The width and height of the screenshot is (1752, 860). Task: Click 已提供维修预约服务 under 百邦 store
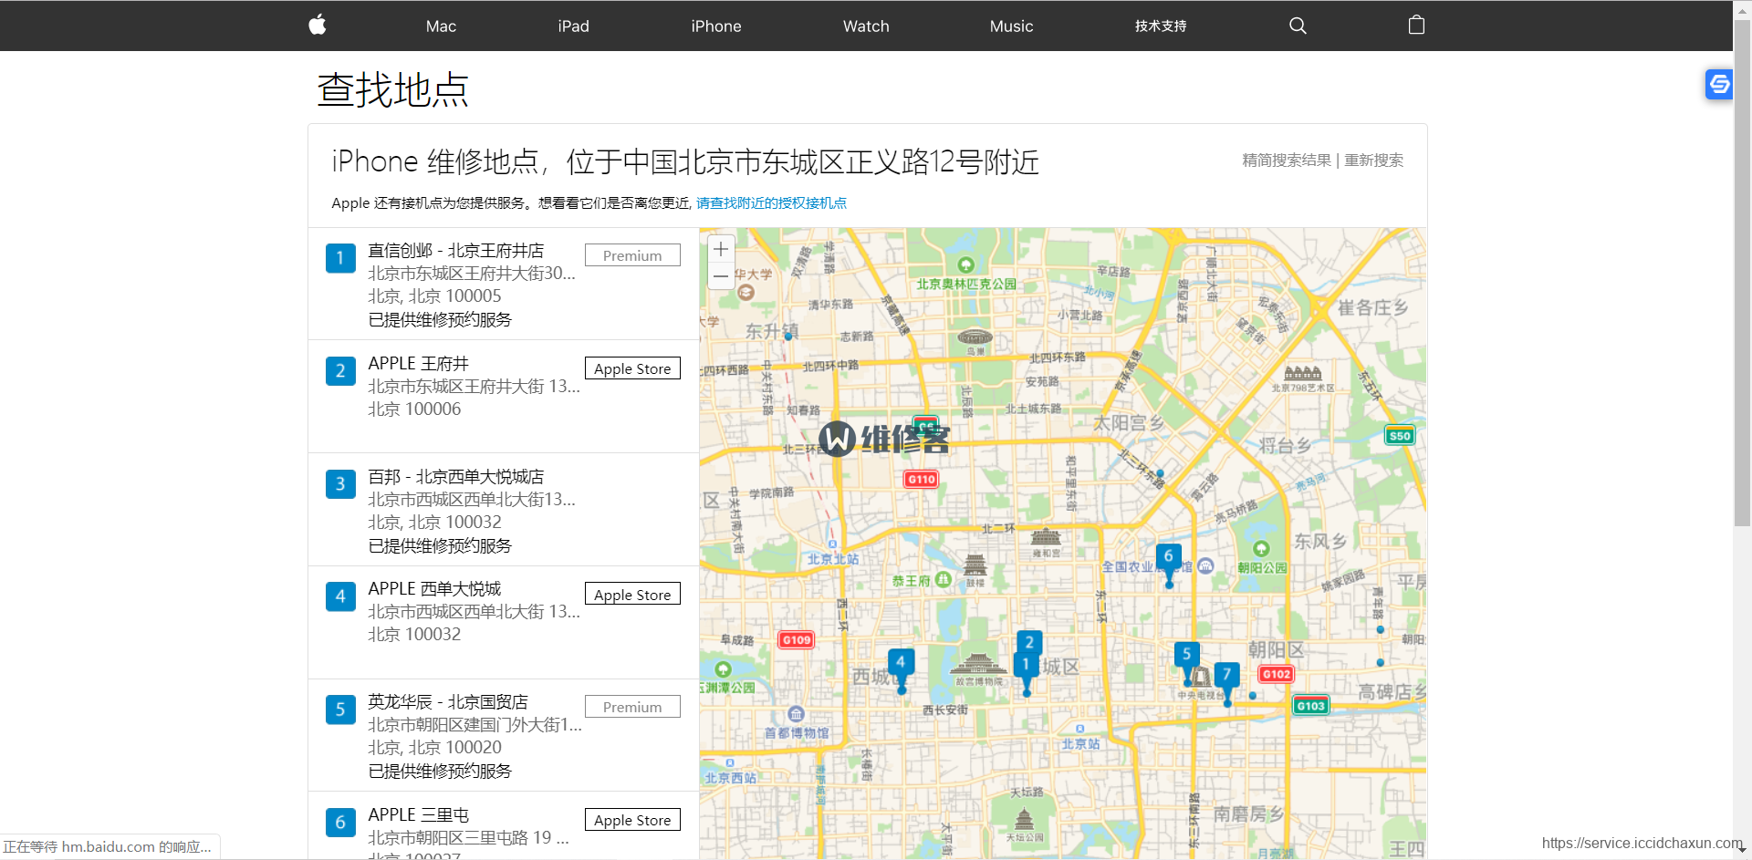click(x=440, y=545)
